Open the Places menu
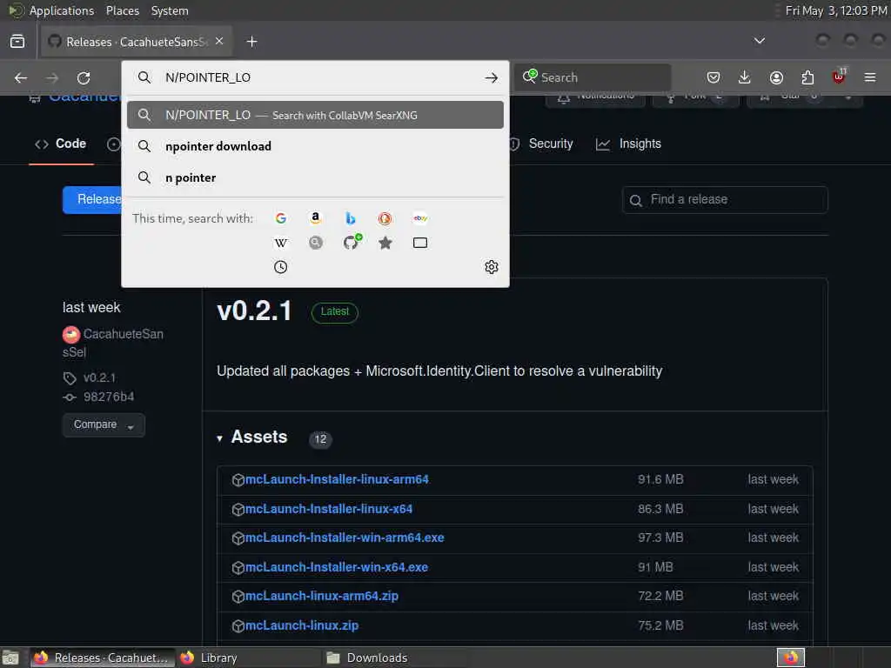 (x=122, y=10)
